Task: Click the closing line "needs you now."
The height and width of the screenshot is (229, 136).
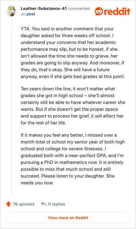Action: coord(37,183)
